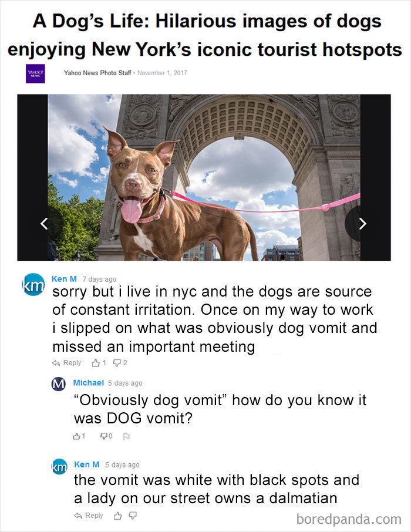Open Michael's profile via his blue username
411x532 pixels.
(x=88, y=383)
